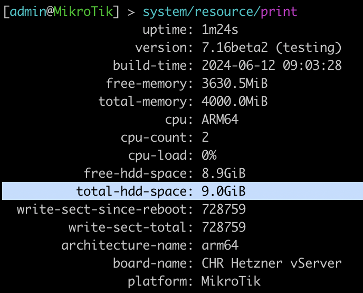Click the cpu-count label

coord(157,138)
